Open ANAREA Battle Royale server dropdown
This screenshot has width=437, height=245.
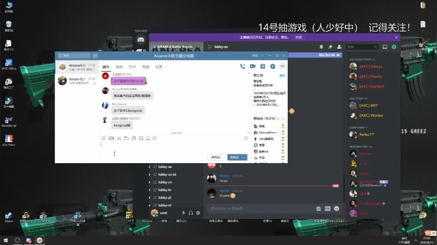tap(198, 47)
